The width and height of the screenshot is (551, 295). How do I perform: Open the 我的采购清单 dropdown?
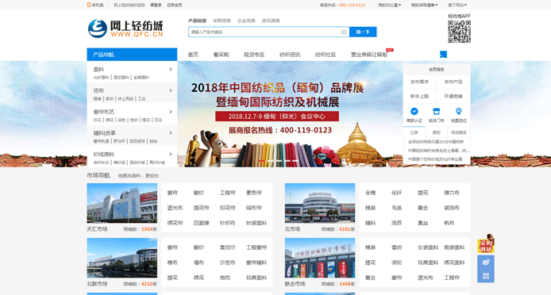[425, 5]
